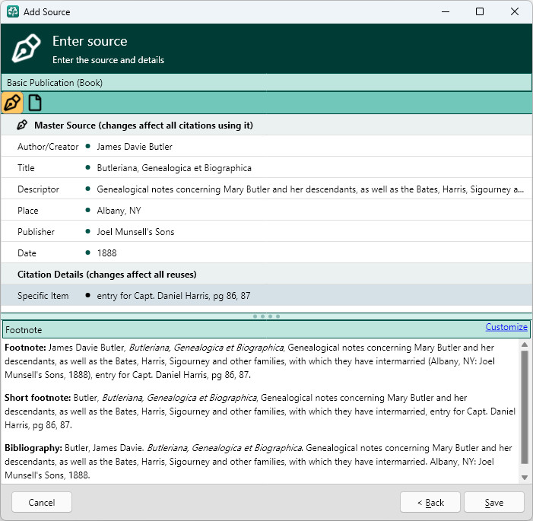Screen dimensions: 533x521
Task: Click the large quill icon in header
Action: [26, 48]
